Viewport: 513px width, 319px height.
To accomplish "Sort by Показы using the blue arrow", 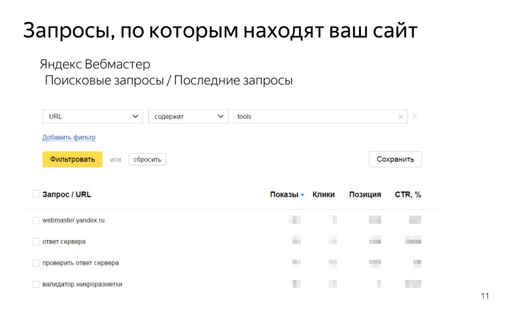I will click(302, 195).
